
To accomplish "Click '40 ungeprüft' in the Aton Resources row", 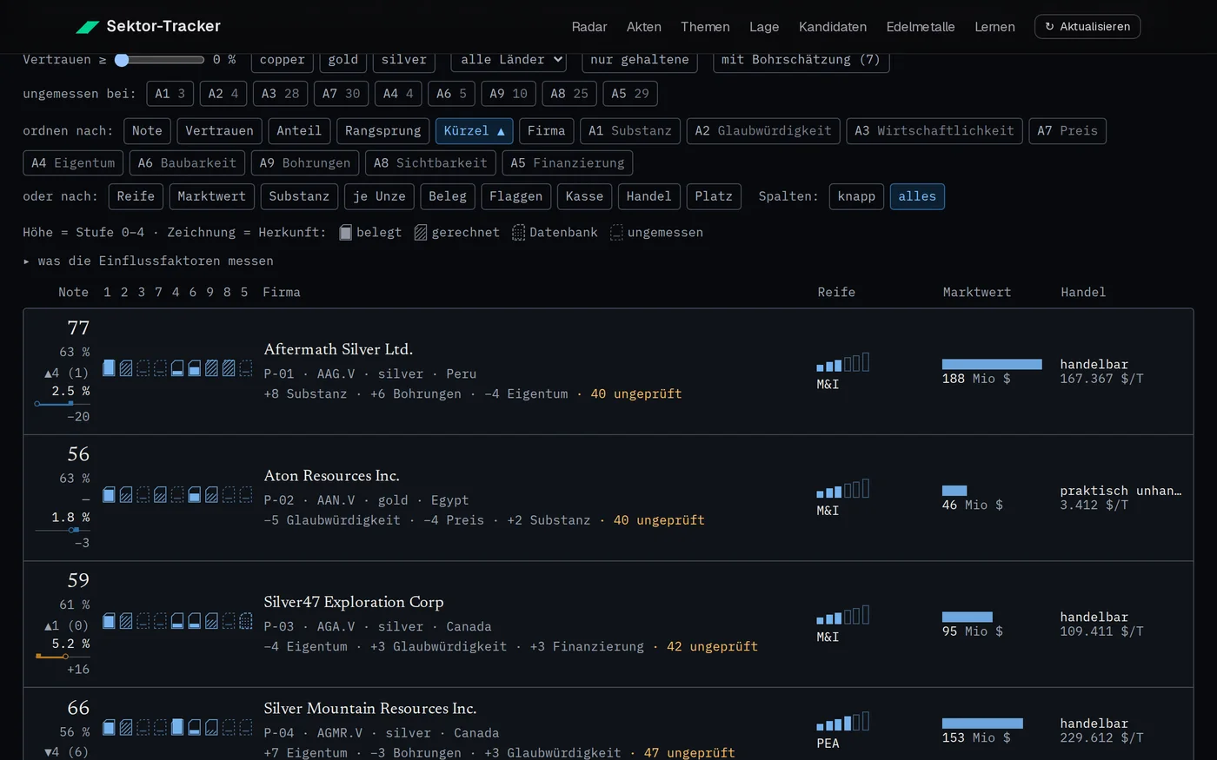I will pyautogui.click(x=659, y=520).
